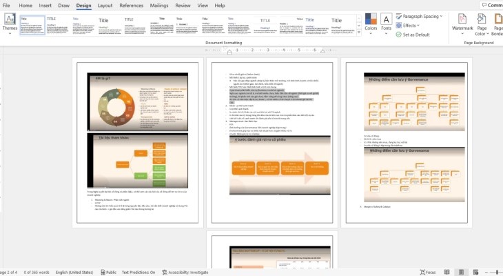The width and height of the screenshot is (503, 276).
Task: Switch to Read Mode view
Action: 447,272
